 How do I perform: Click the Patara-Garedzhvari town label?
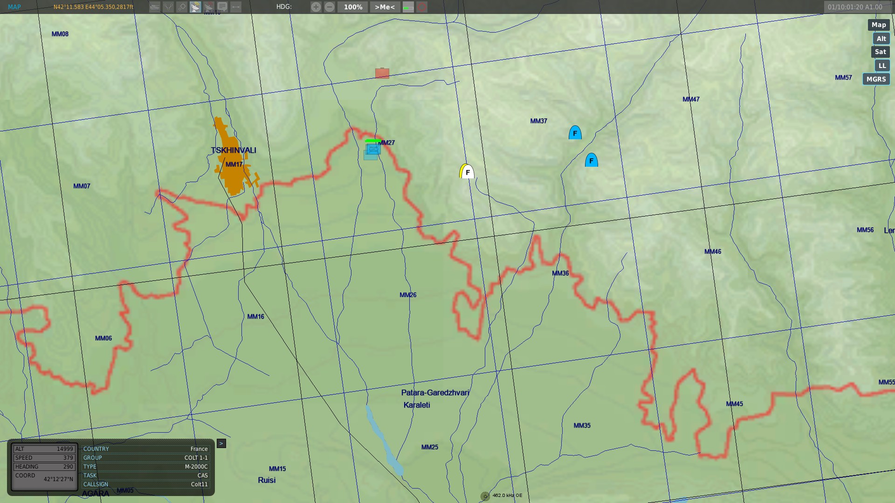click(435, 393)
